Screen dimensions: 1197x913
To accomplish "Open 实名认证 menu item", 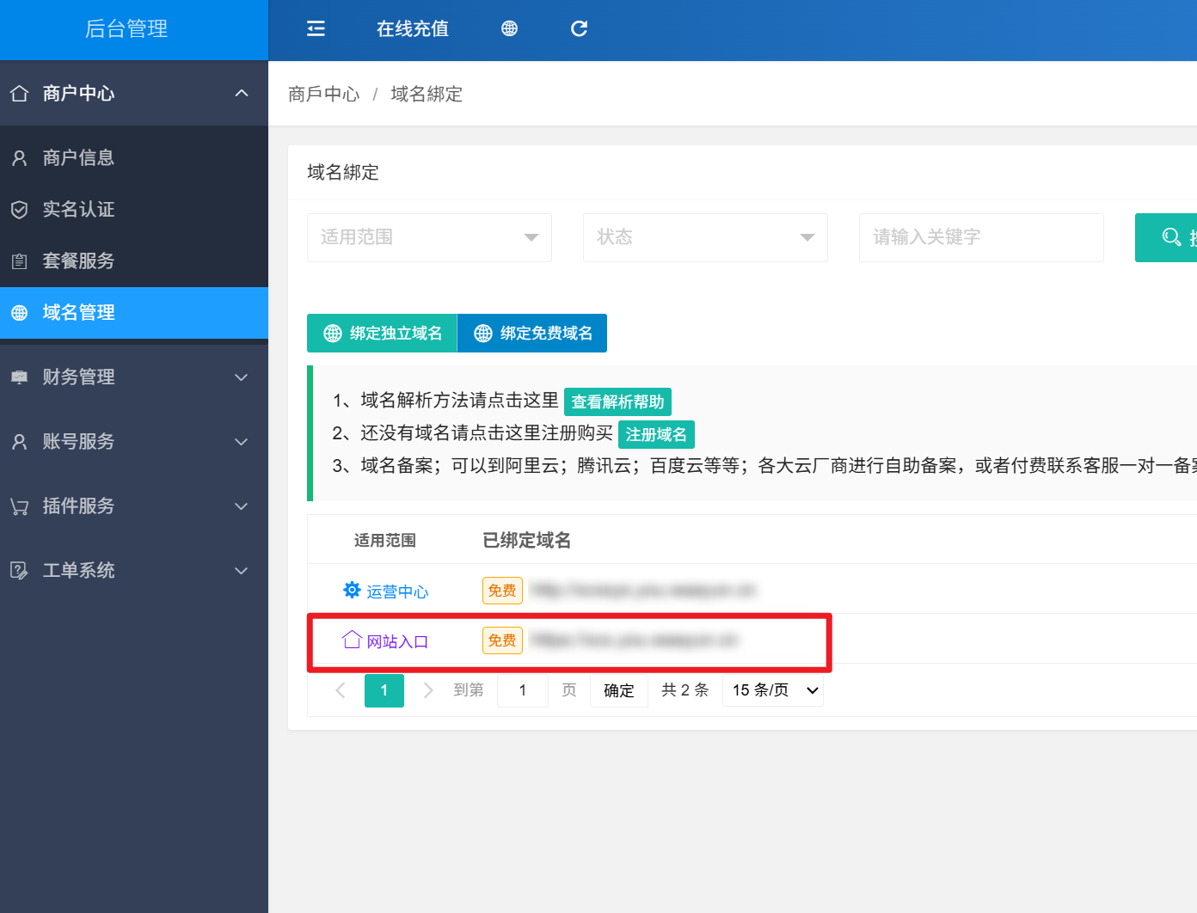I will 134,210.
